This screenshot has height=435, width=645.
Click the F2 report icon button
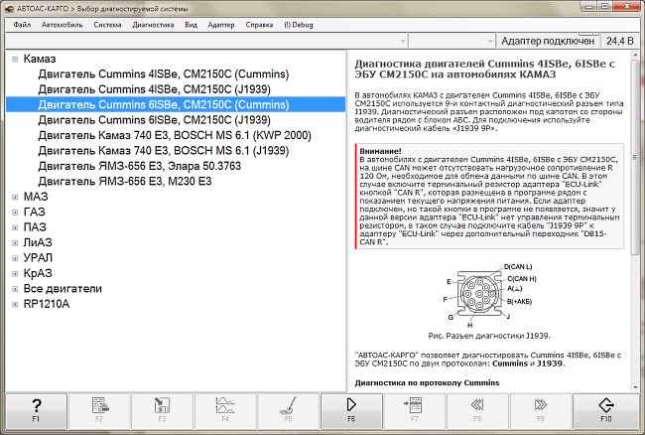coord(99,411)
